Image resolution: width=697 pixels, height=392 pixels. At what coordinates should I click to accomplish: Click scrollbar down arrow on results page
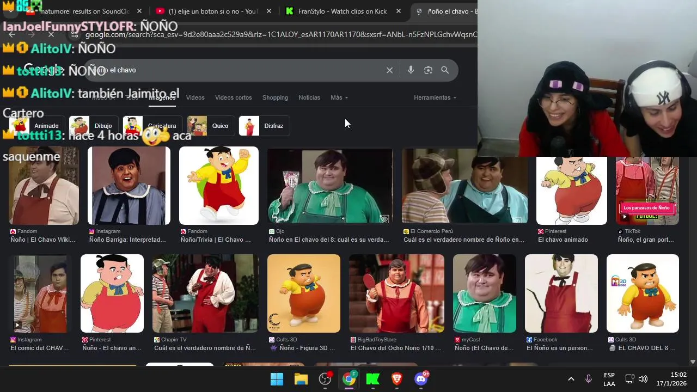tap(693, 362)
